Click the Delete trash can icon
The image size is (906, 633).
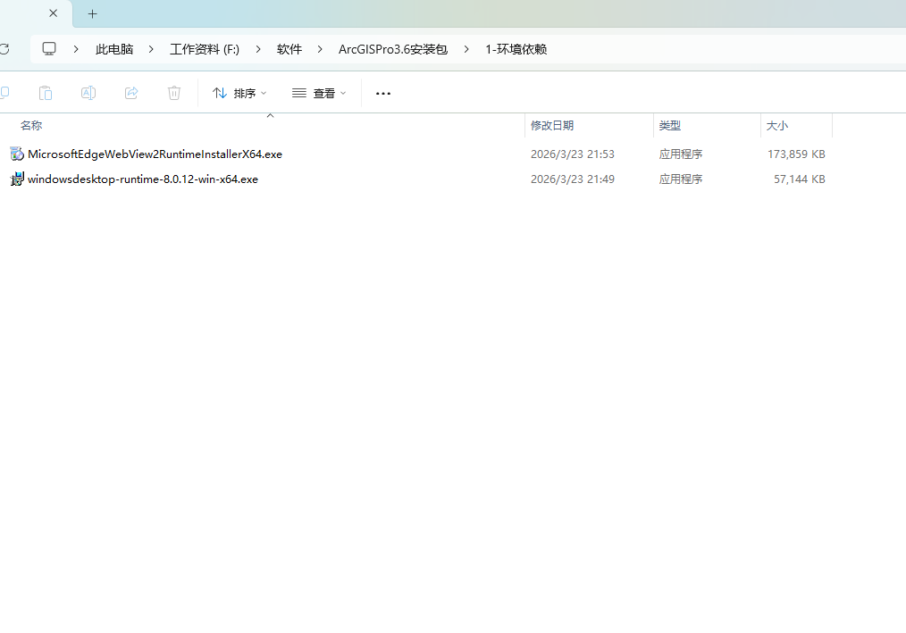pos(174,93)
